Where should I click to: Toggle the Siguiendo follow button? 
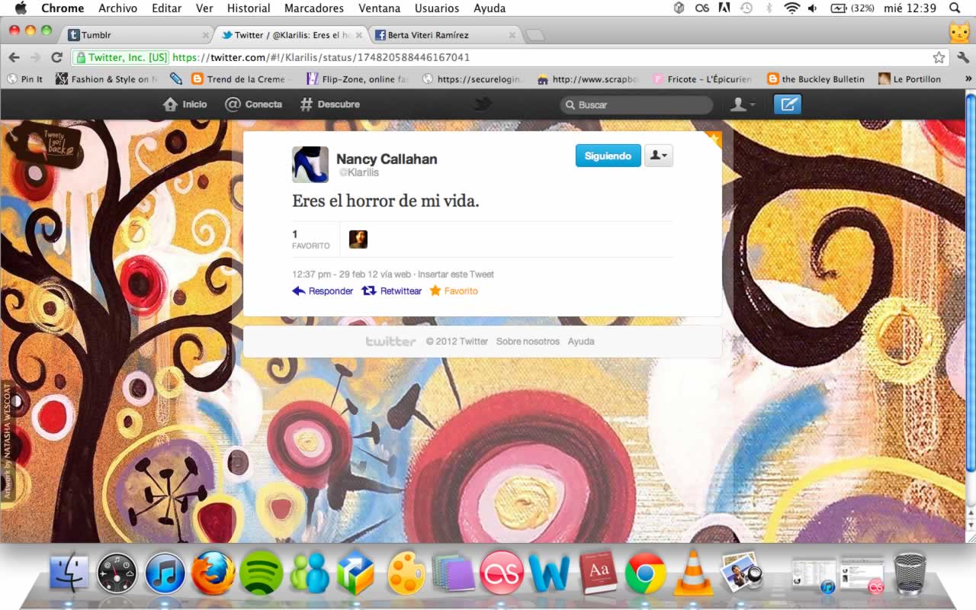pos(608,156)
